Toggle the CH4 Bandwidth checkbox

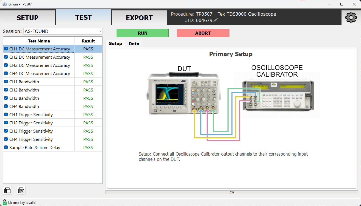(x=6, y=106)
